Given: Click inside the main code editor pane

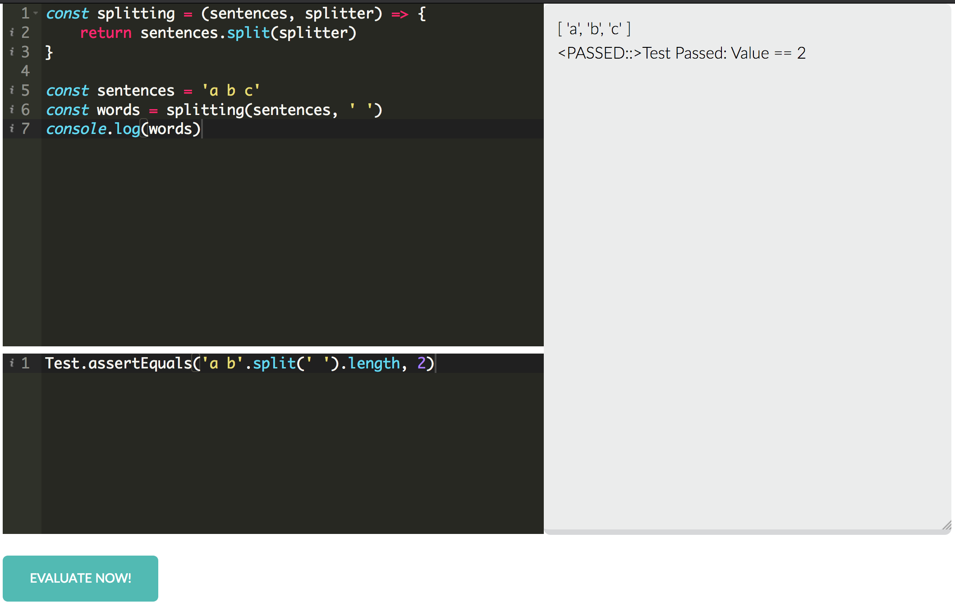Looking at the screenshot, I should click(x=271, y=225).
